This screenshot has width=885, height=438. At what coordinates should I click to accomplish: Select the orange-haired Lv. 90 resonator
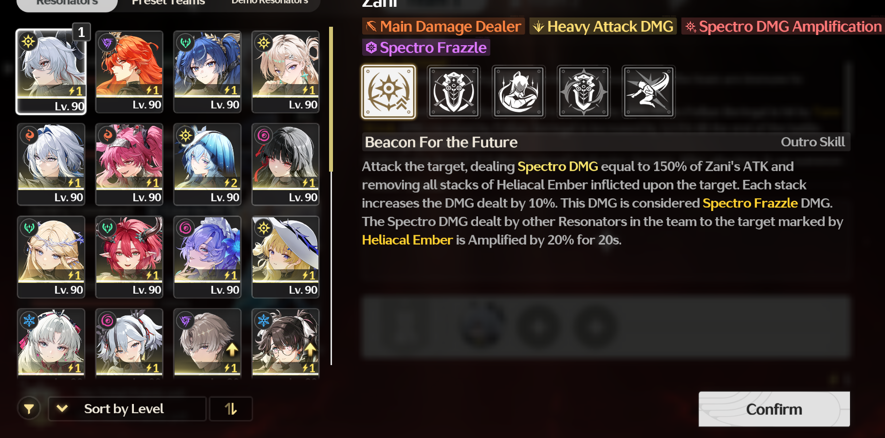129,72
